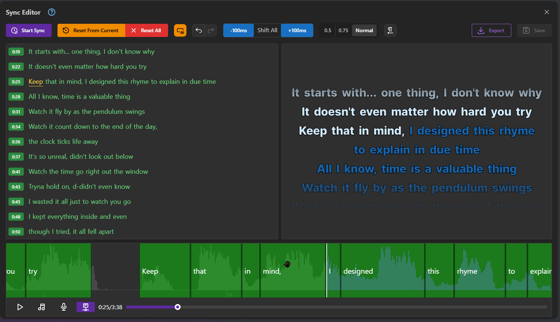Click the 0:19 timestamp badge
The image size is (560, 322).
pyautogui.click(x=16, y=52)
